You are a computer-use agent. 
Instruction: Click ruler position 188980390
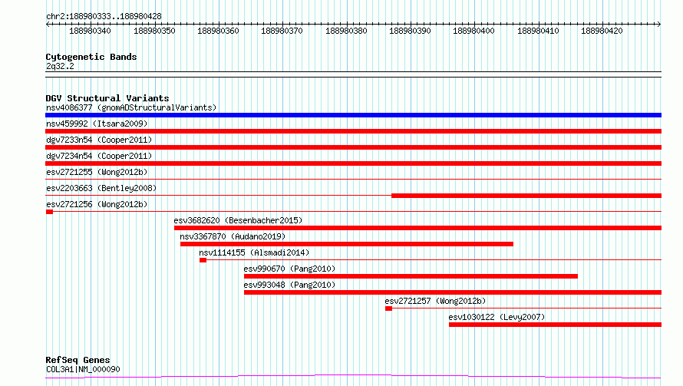click(x=410, y=31)
